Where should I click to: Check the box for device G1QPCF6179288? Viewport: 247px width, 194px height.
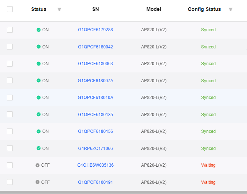point(10,30)
